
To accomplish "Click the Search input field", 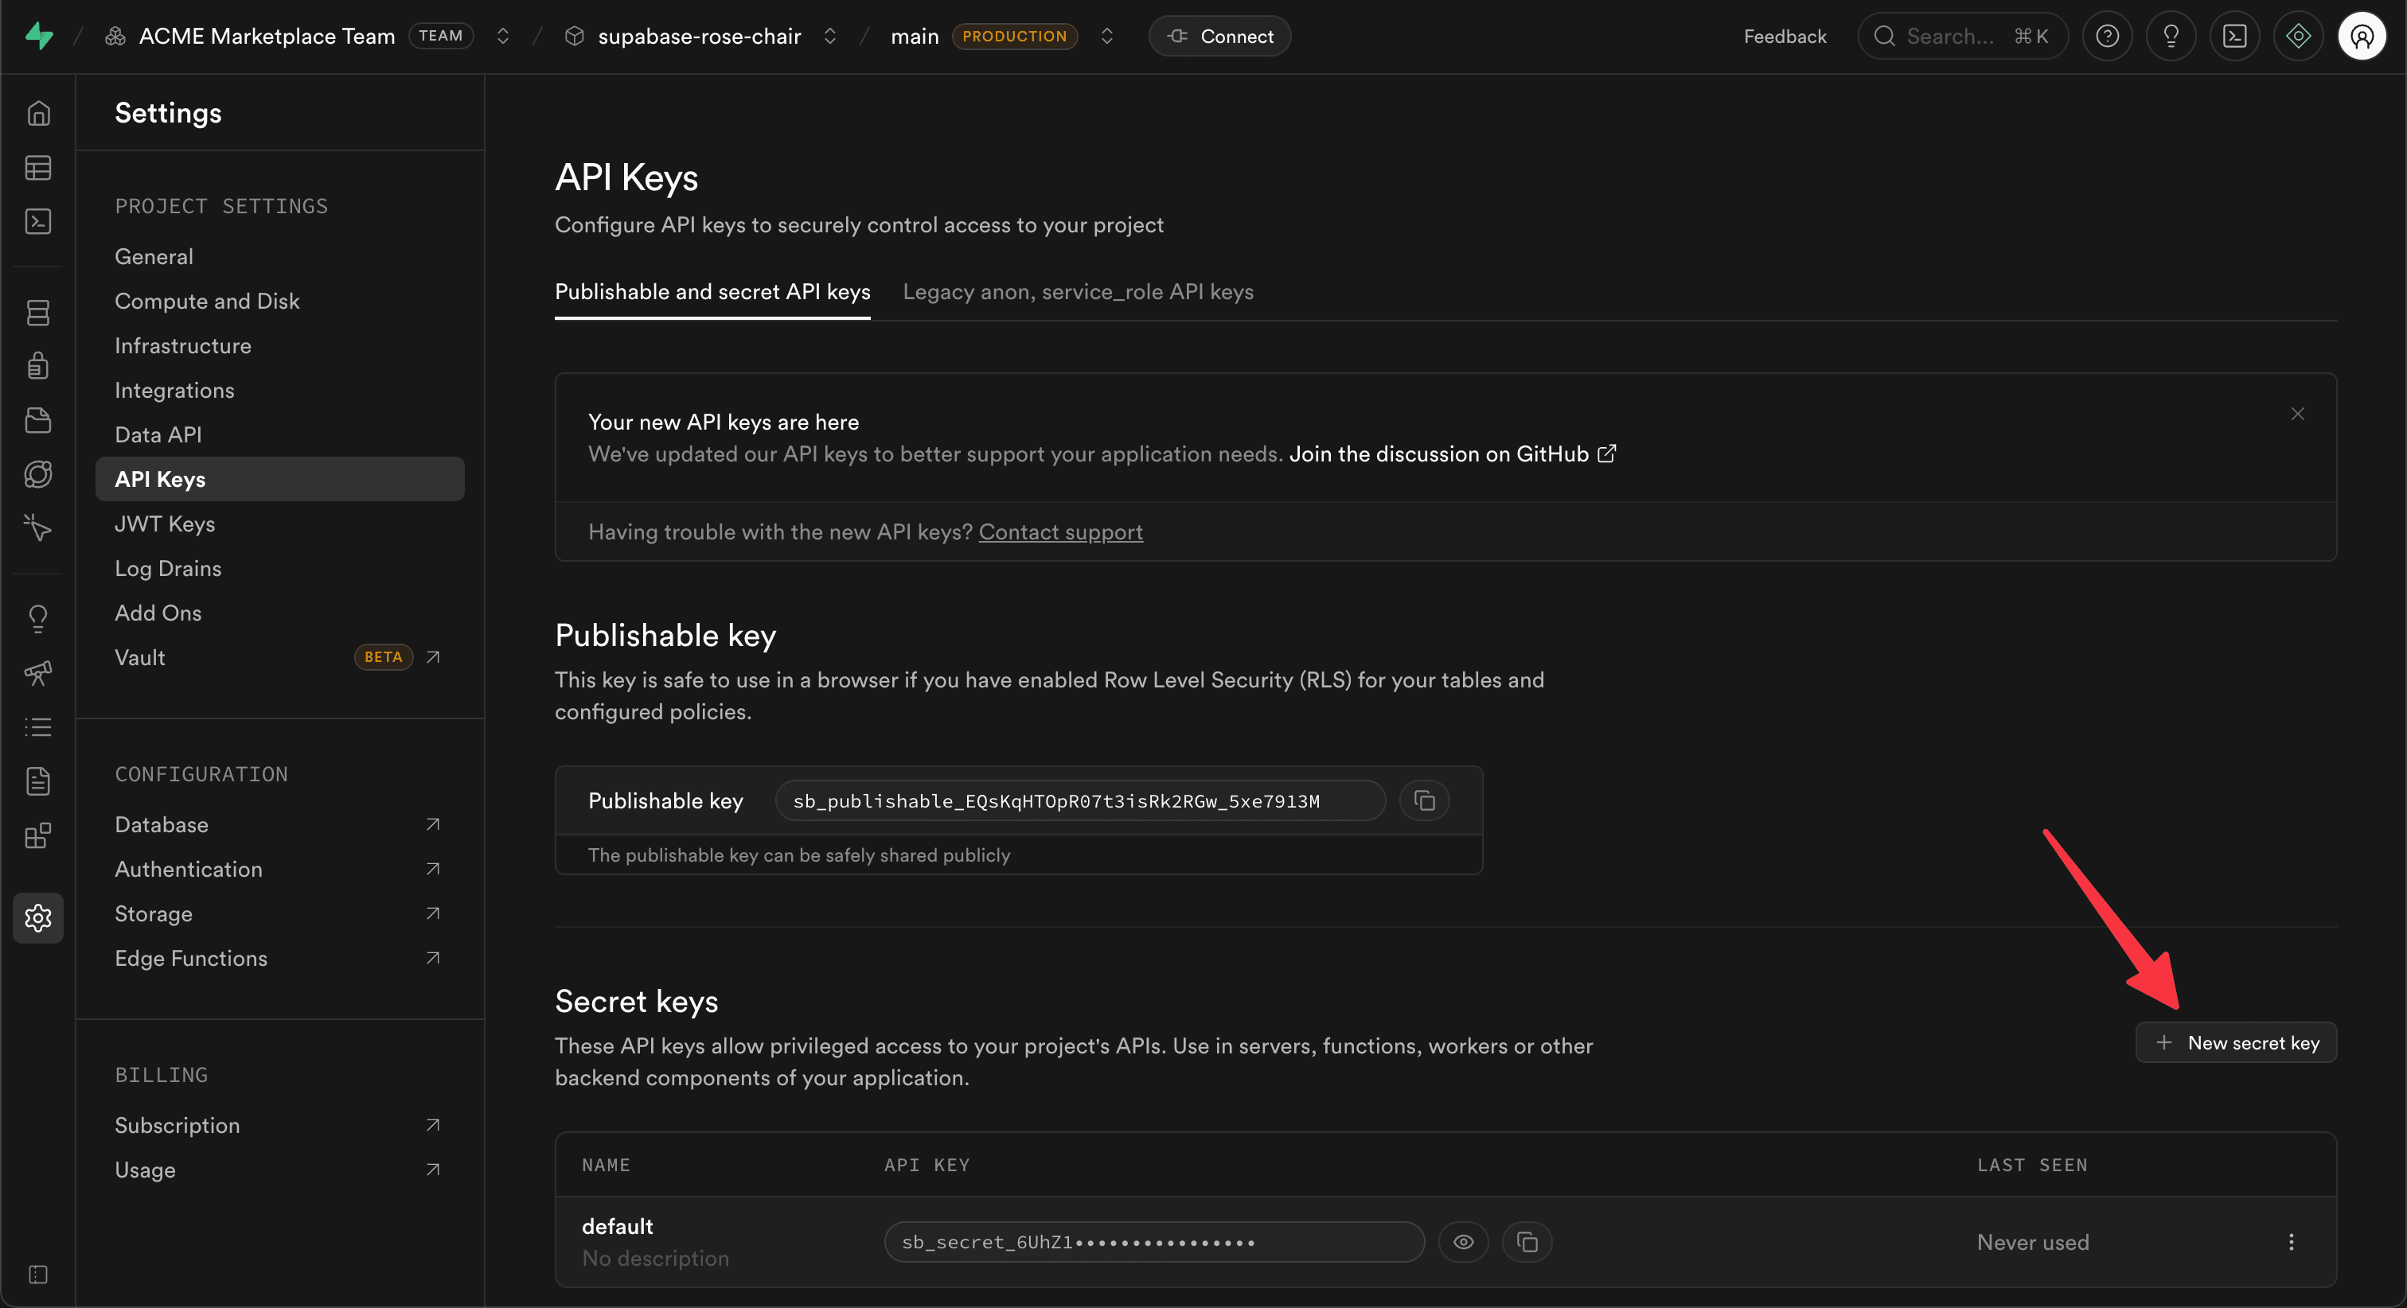I will [1949, 37].
